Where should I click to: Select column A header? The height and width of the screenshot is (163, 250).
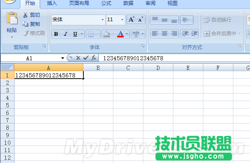(x=49, y=68)
